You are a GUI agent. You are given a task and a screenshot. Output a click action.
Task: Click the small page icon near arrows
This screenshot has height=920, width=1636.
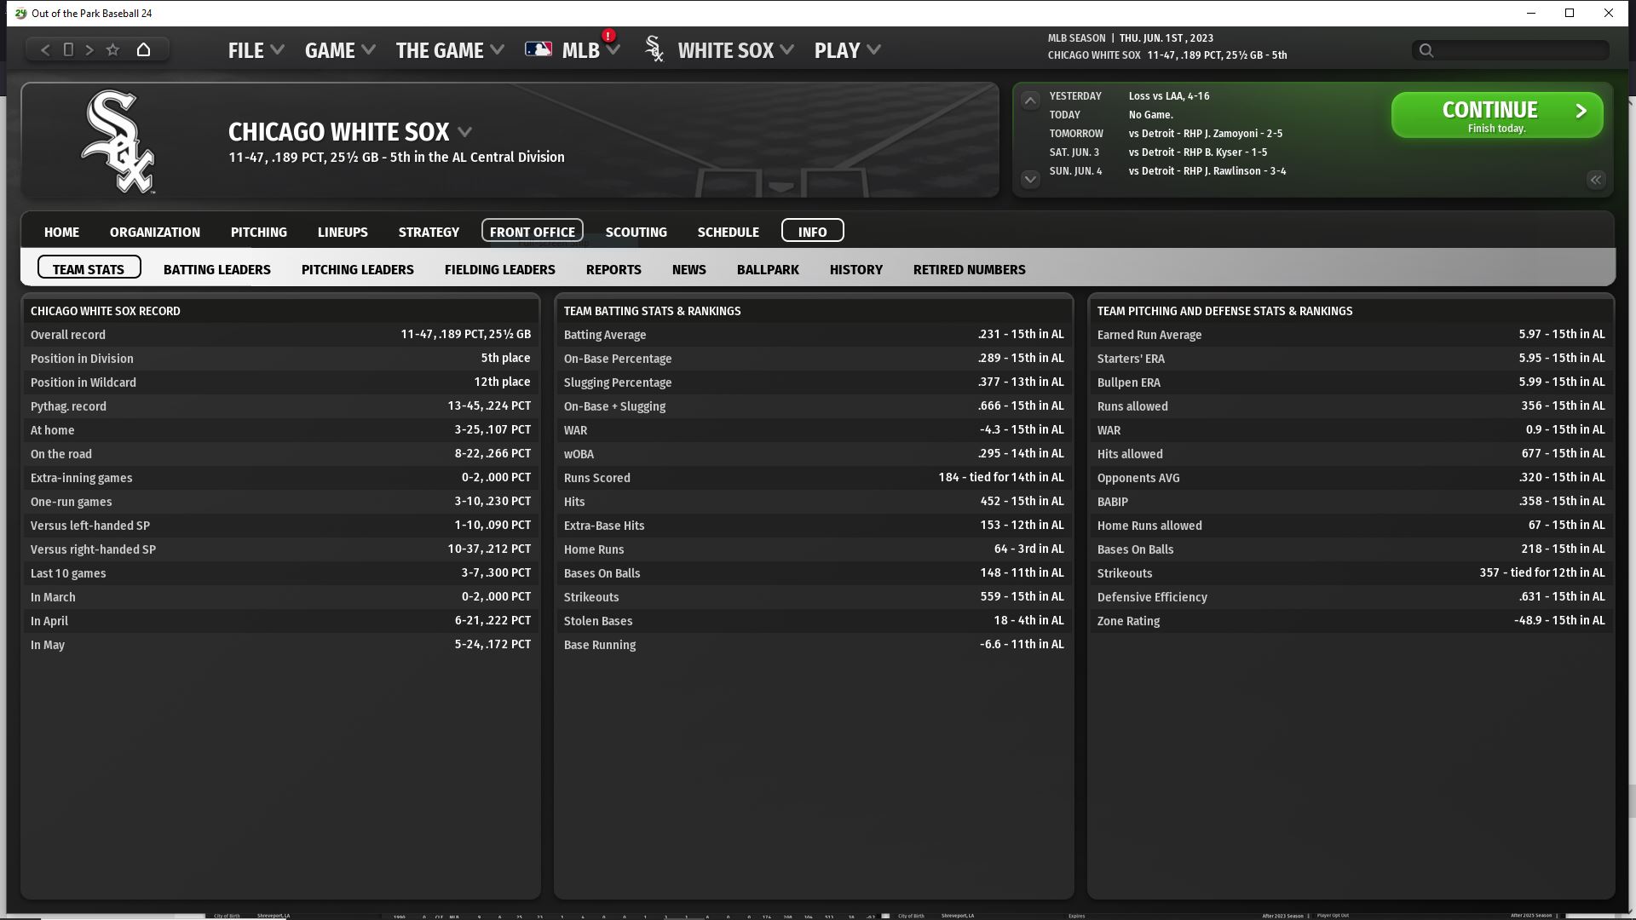pyautogui.click(x=68, y=50)
